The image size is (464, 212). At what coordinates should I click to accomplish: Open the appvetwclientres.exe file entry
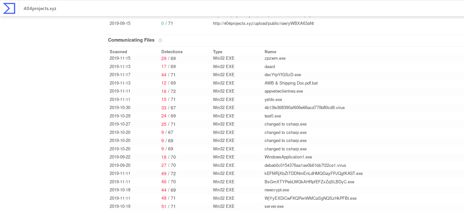coord(284,91)
